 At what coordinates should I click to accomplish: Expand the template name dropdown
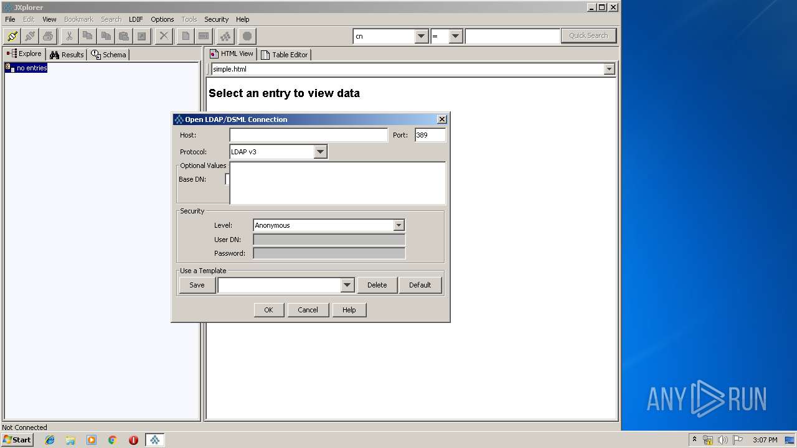pos(347,285)
